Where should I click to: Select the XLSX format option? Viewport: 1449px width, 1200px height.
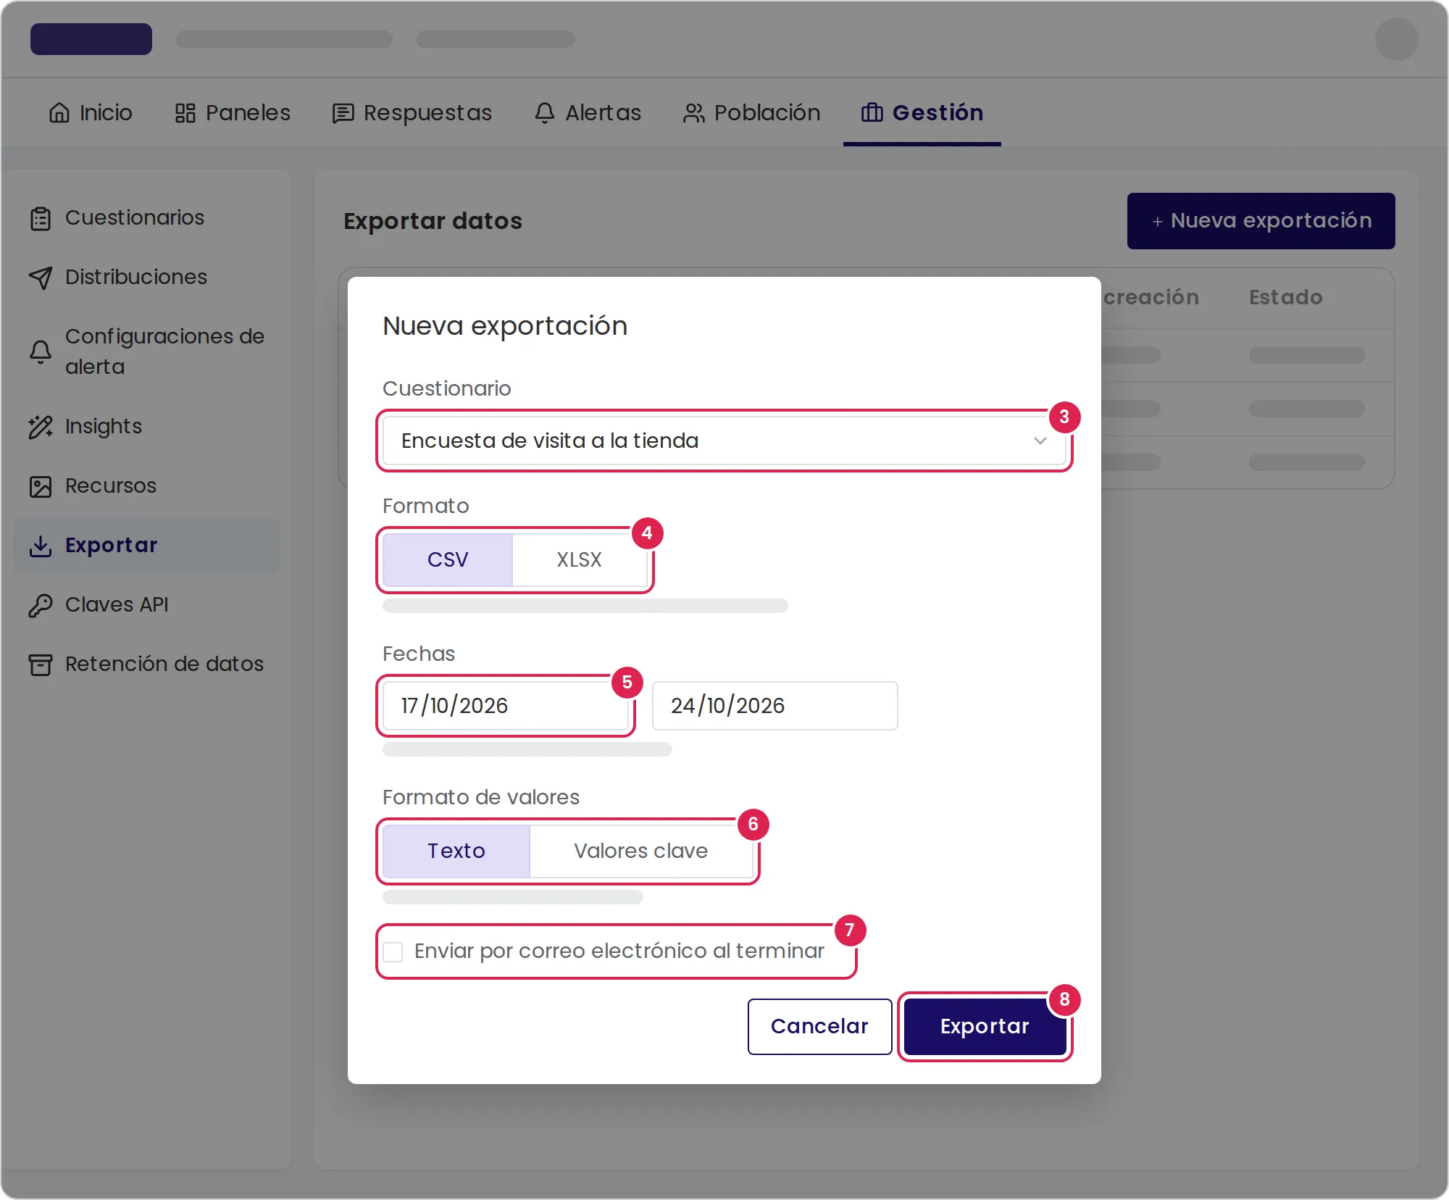(579, 559)
